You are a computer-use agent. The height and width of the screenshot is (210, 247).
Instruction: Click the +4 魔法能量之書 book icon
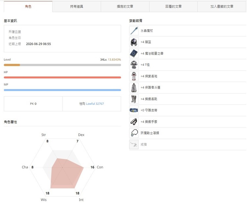(134, 53)
